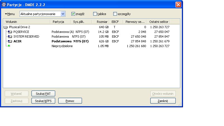Uncheck the znajdź checkbox
Screen dimensions: 224x126
pyautogui.click(x=73, y=14)
